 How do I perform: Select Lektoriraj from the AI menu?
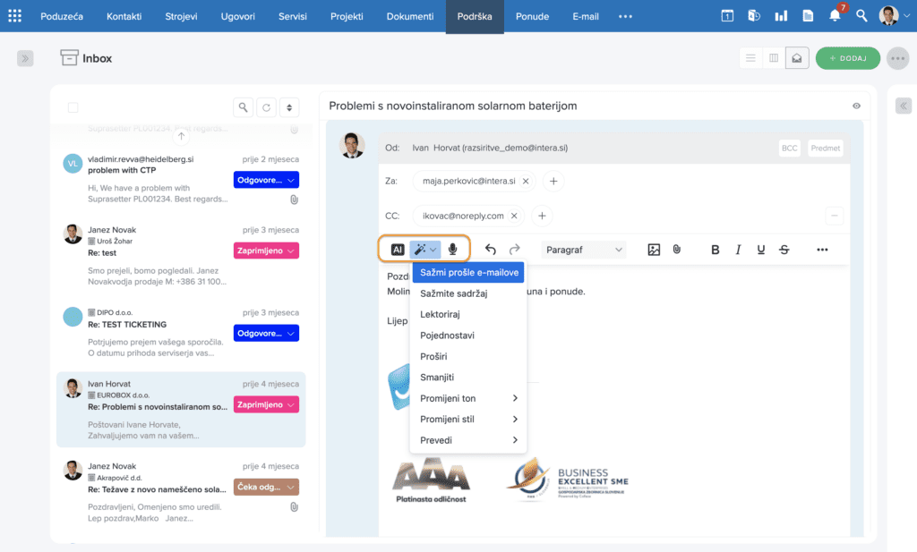coord(441,314)
